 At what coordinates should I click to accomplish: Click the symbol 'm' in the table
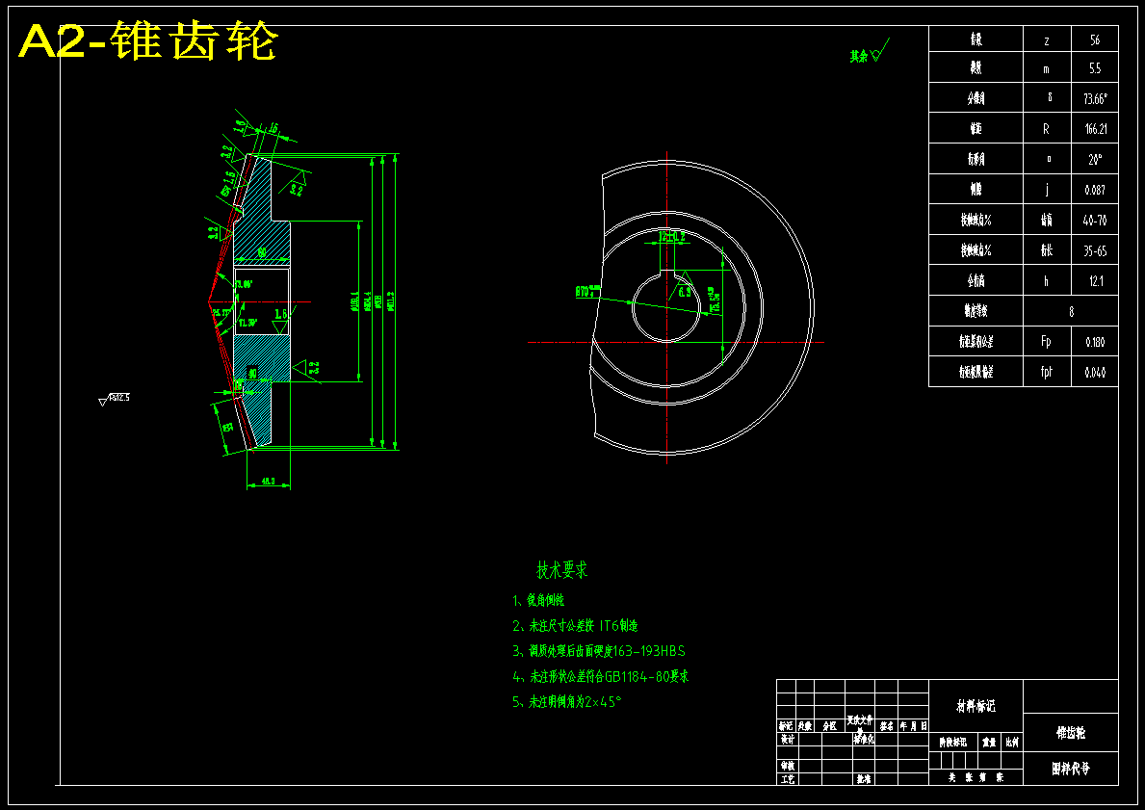1047,69
